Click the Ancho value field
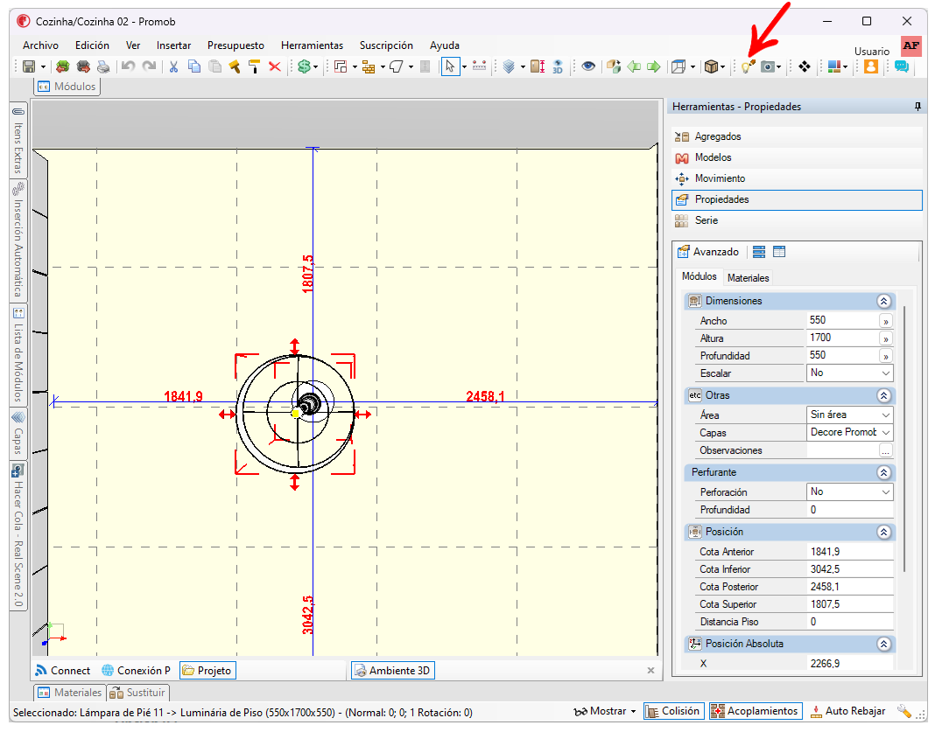Viewport: 942px width, 732px height. tap(843, 320)
